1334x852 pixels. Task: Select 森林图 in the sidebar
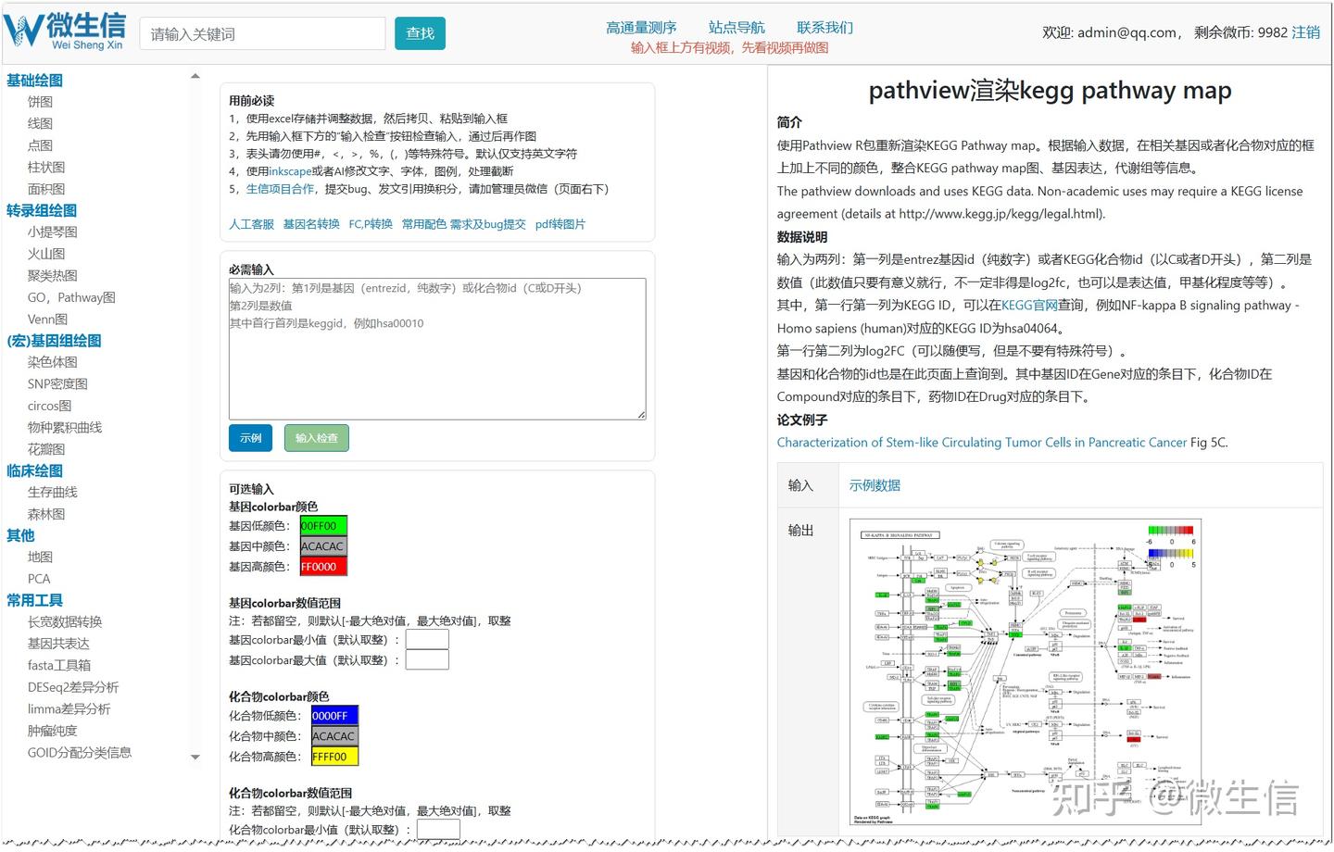[46, 514]
